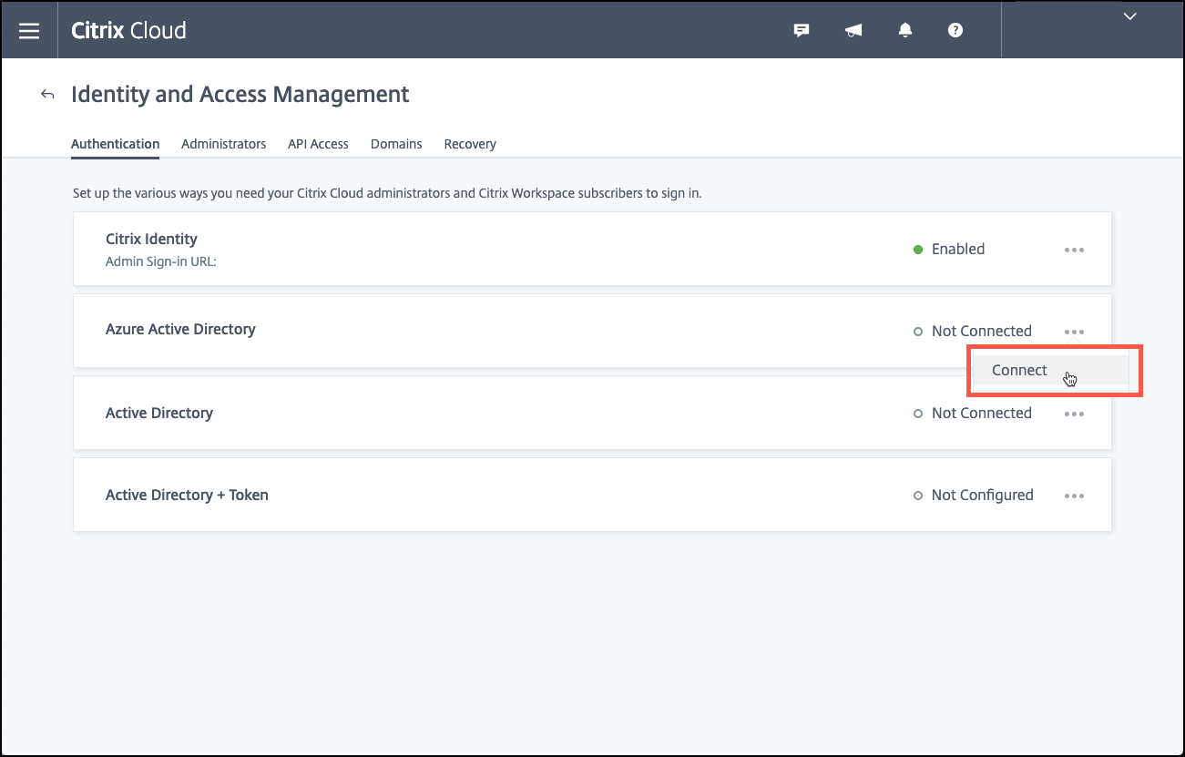
Task: Click the Citrix Cloud logo
Action: pos(128,30)
